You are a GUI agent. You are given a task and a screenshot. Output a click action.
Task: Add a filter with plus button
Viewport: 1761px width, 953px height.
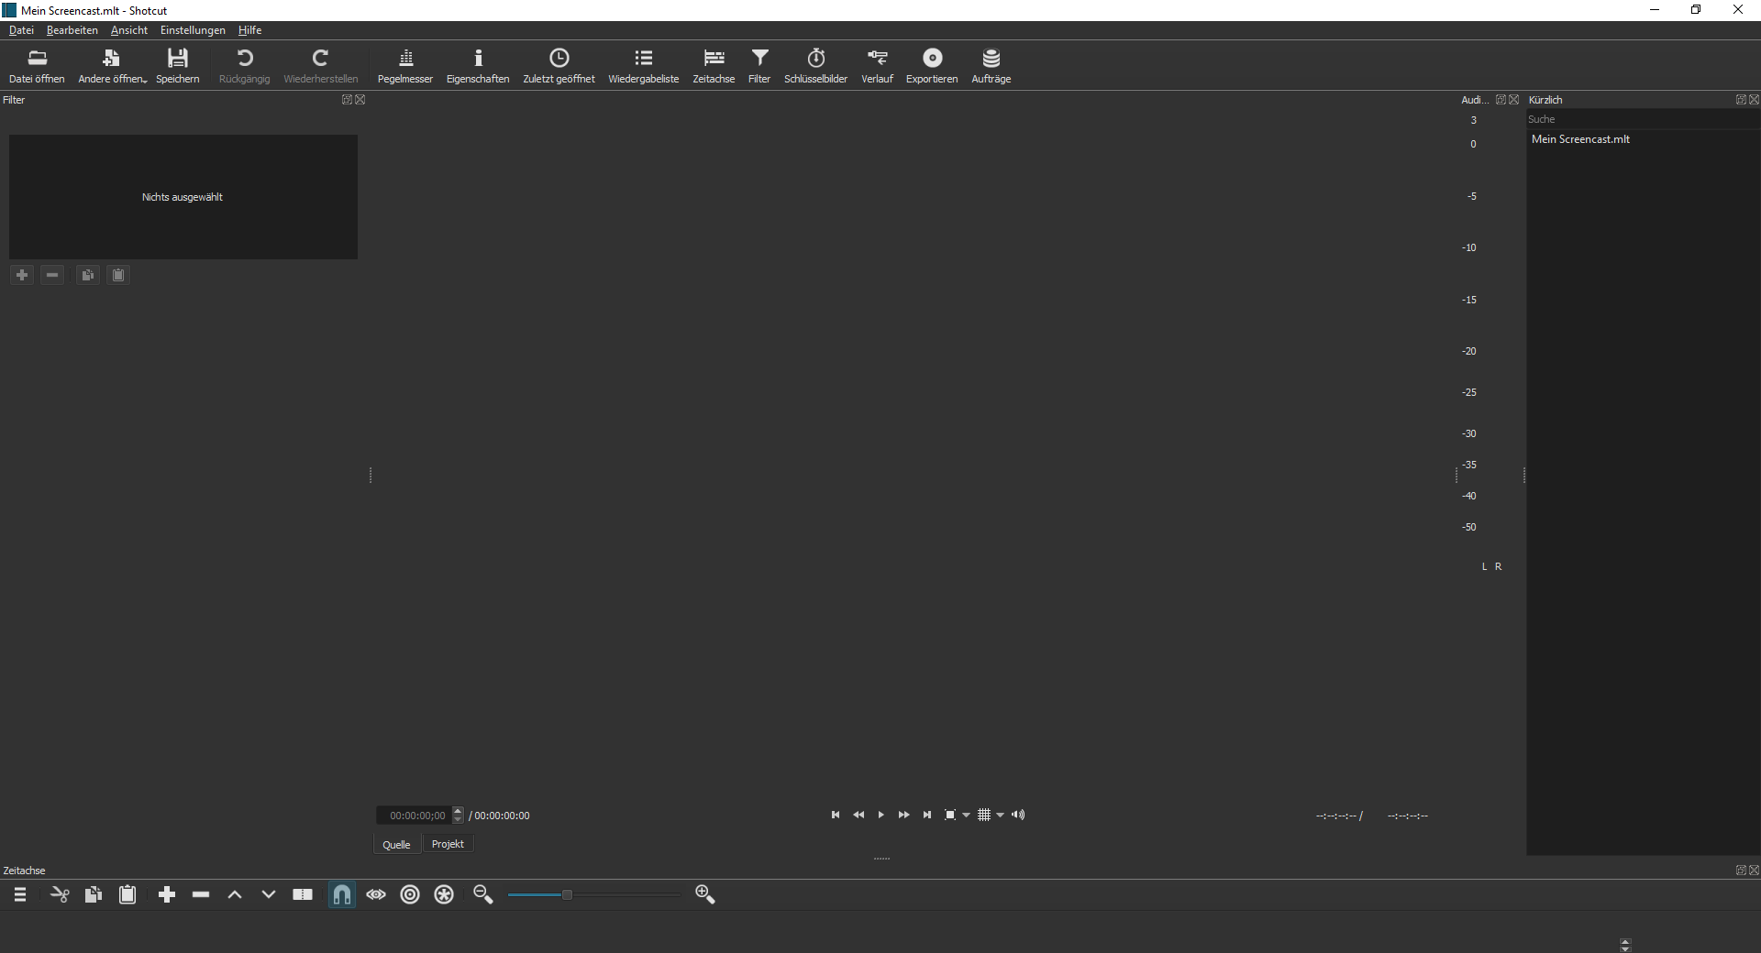pos(22,275)
